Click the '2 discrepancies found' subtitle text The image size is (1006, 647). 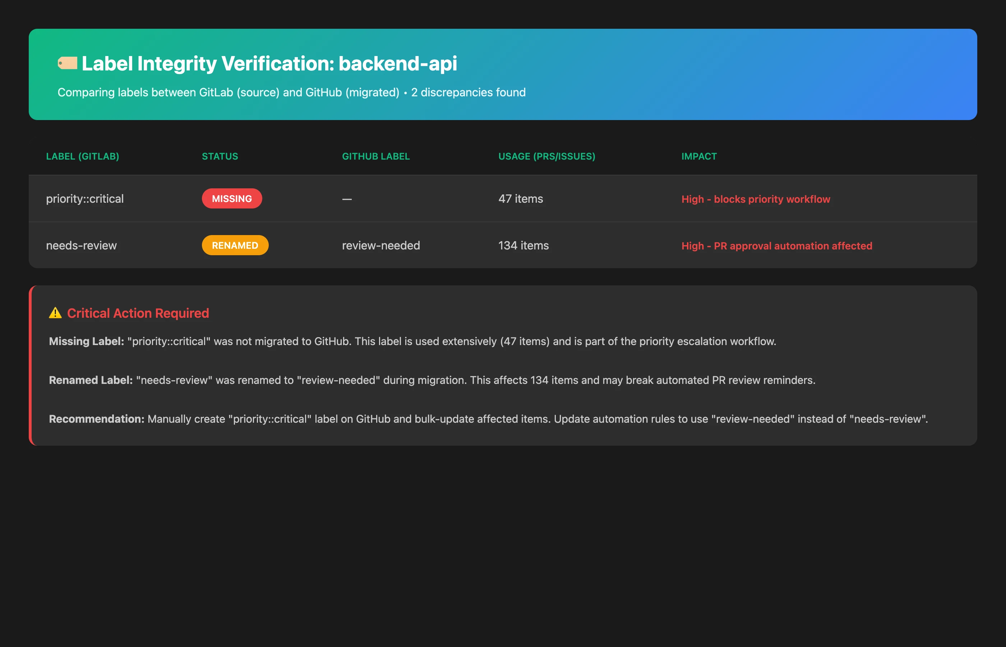[468, 92]
